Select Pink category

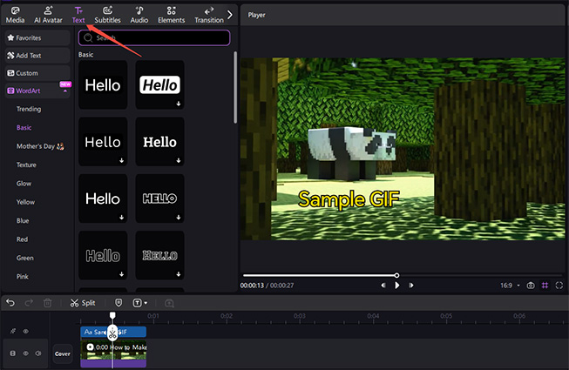click(22, 277)
